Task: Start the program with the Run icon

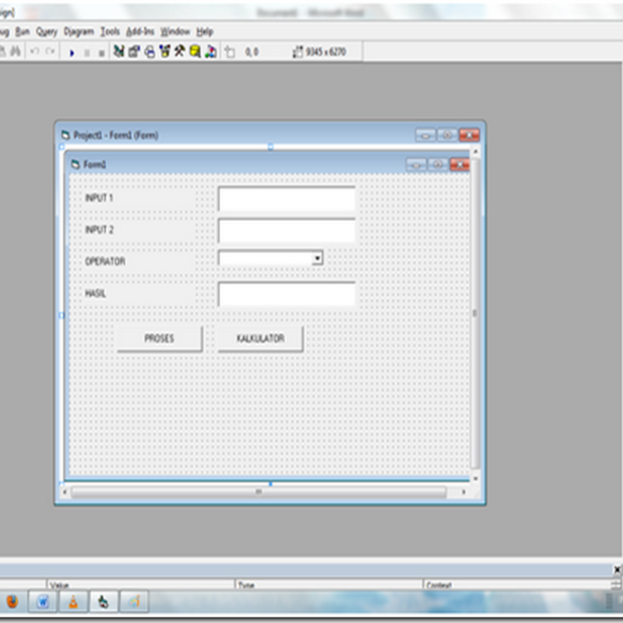Action: point(72,52)
